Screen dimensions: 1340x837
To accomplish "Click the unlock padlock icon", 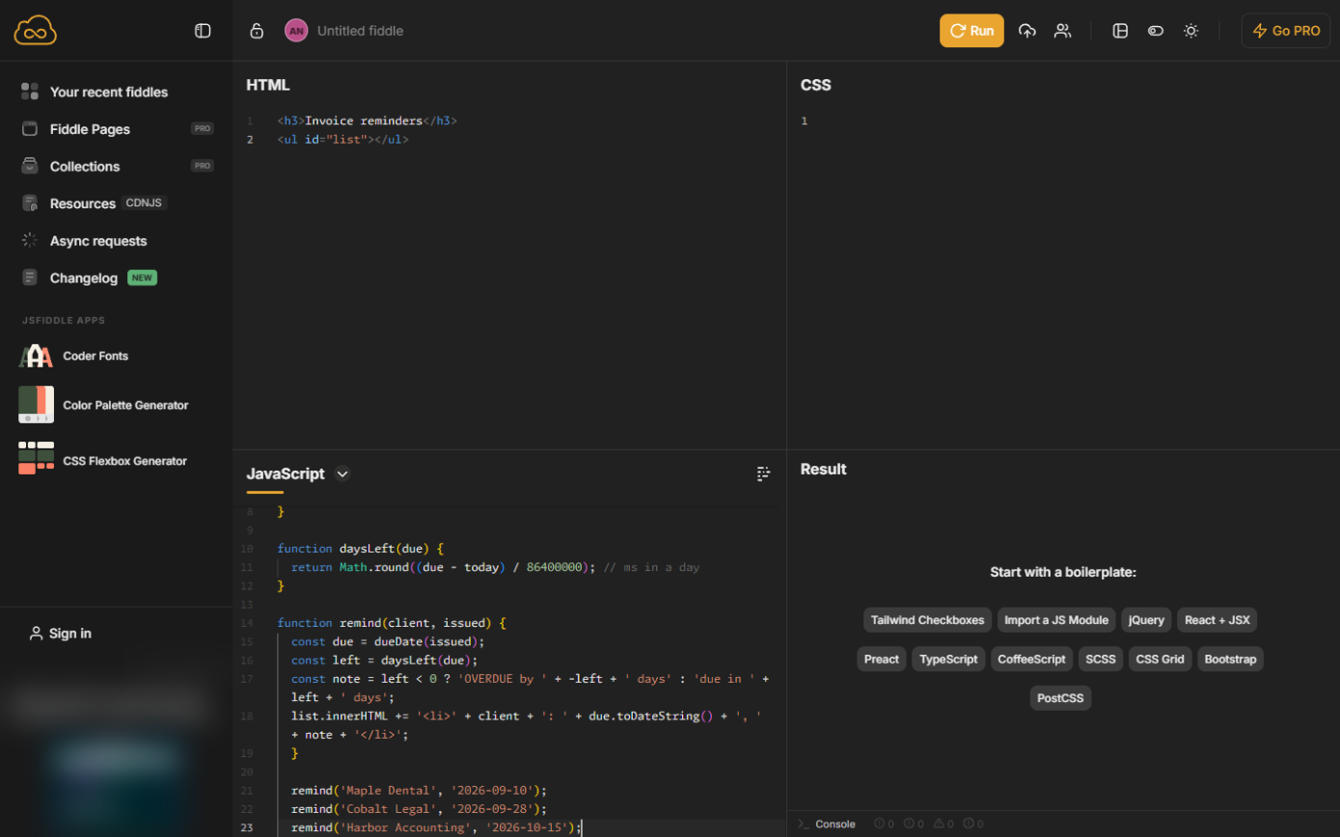I will pos(257,31).
